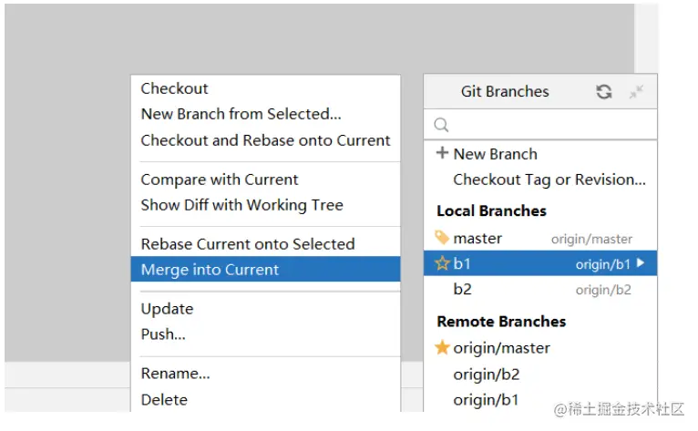Select local branch b2

(463, 290)
